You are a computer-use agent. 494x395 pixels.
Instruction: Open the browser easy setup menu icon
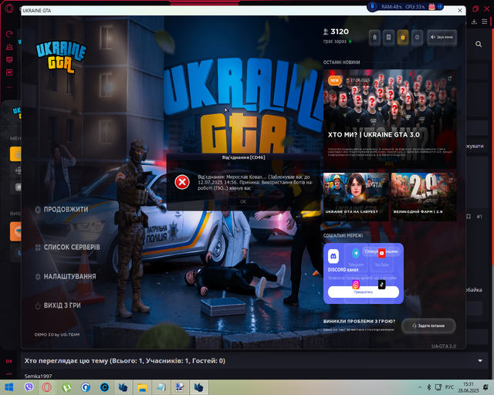(485, 22)
